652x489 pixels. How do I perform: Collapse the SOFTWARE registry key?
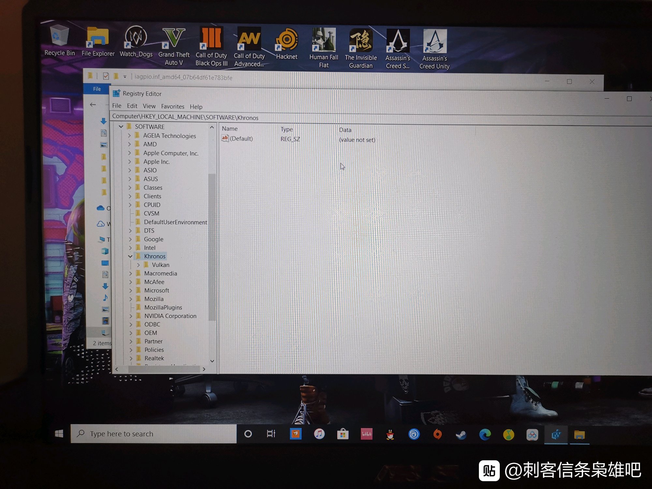click(x=121, y=126)
